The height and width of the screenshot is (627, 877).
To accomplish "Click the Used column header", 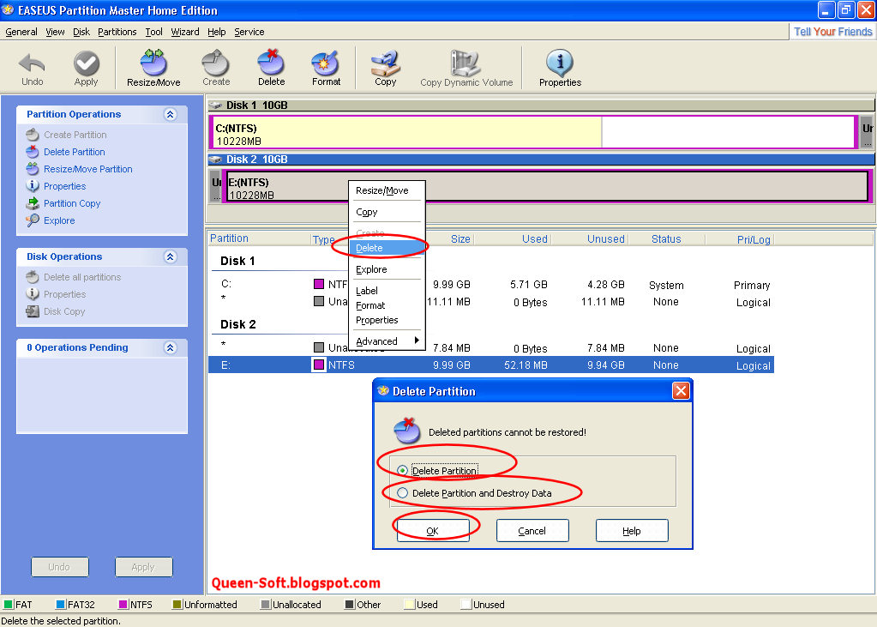I will (x=535, y=239).
